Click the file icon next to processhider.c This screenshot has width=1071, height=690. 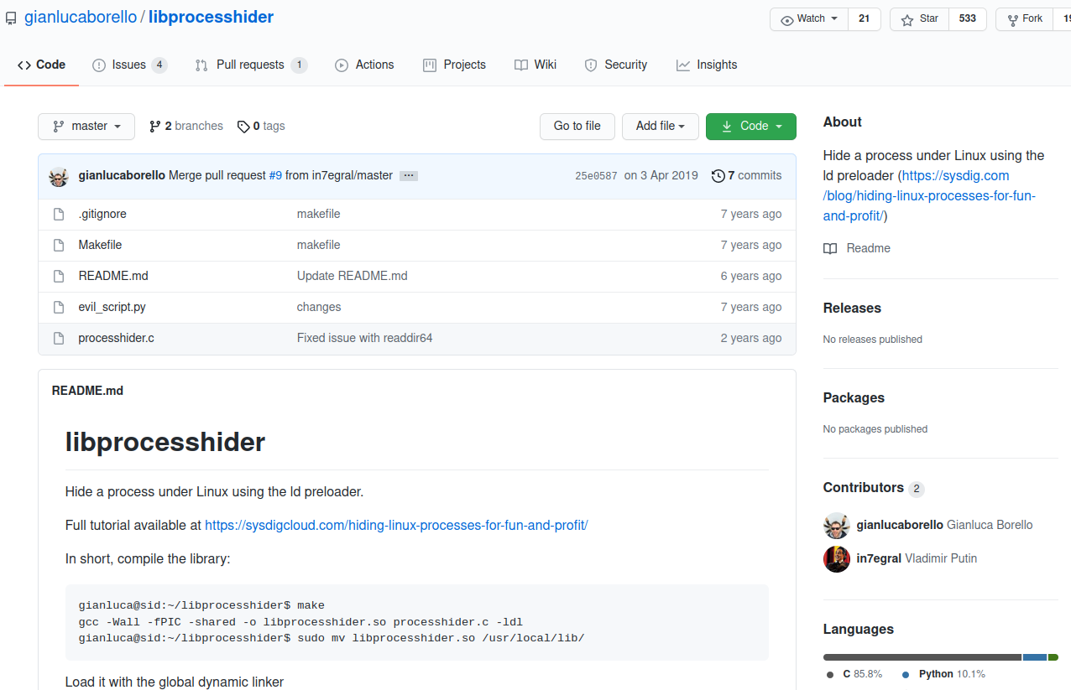click(59, 339)
